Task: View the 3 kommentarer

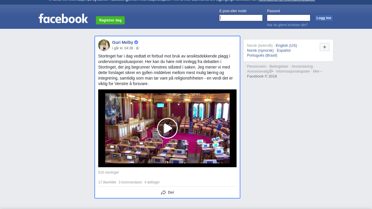Action: point(130,182)
